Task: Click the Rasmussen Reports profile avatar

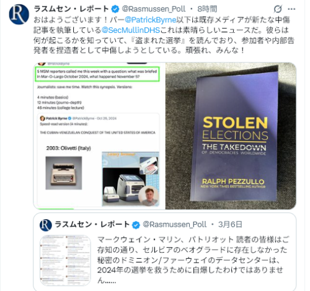Action: click(x=19, y=14)
